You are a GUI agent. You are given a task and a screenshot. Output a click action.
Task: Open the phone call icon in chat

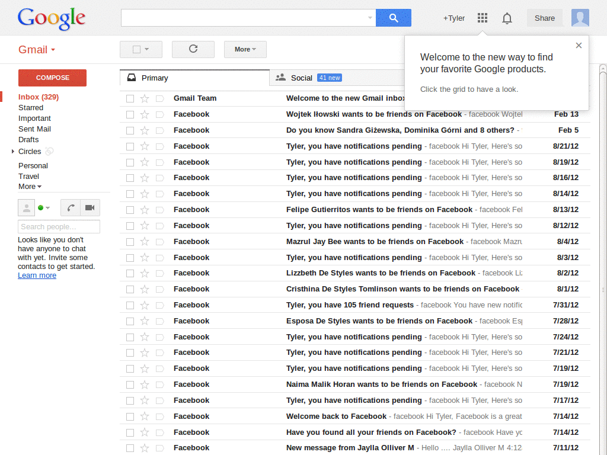pos(71,207)
